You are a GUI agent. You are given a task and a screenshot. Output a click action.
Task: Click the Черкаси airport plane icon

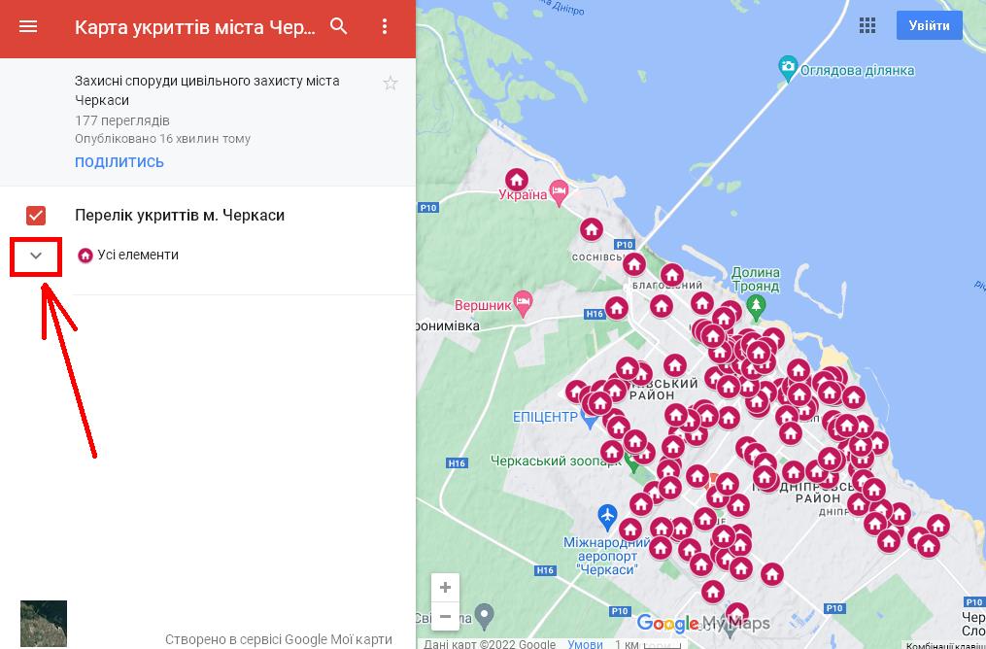[x=608, y=514]
